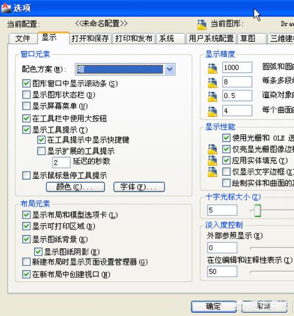The image size is (294, 316).
Task: Open the 用户系统配置 tab
Action: pyautogui.click(x=211, y=39)
